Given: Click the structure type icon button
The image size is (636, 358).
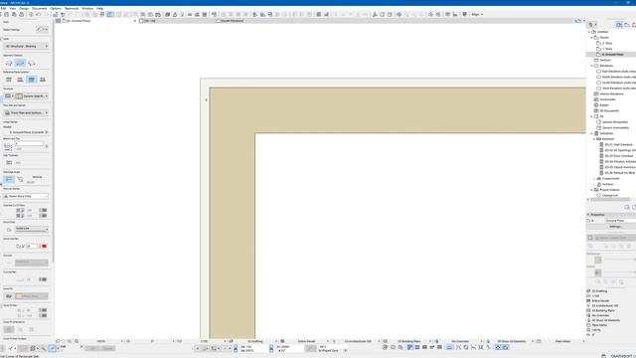Looking at the screenshot, I should tap(9, 96).
